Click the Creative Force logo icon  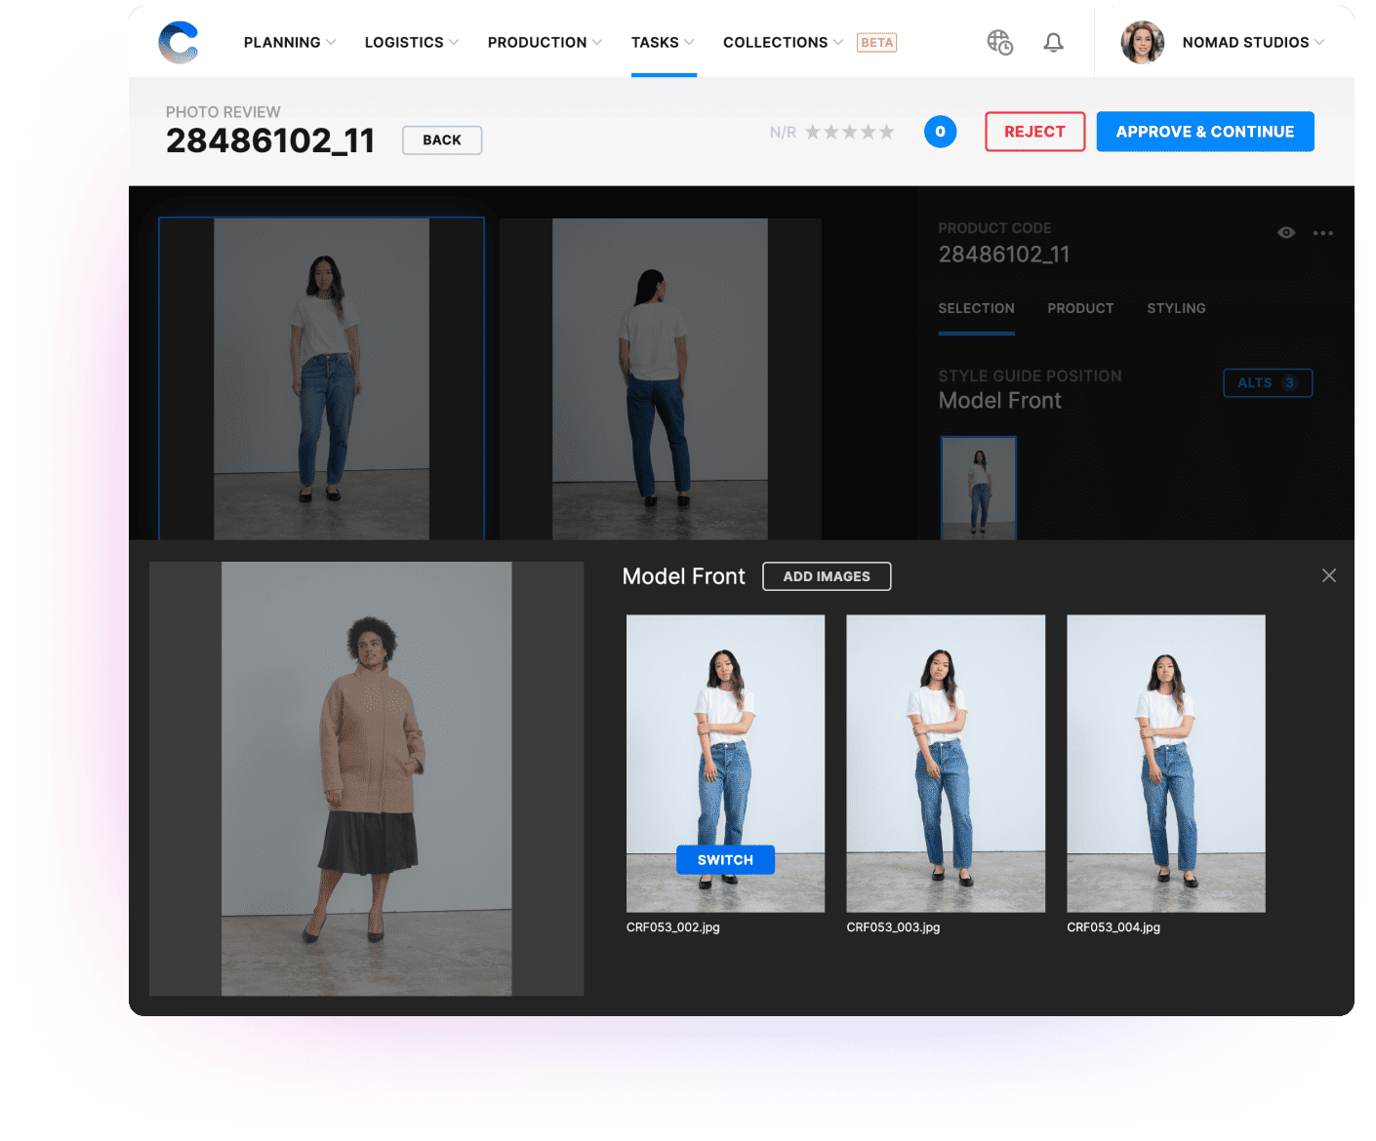179,43
